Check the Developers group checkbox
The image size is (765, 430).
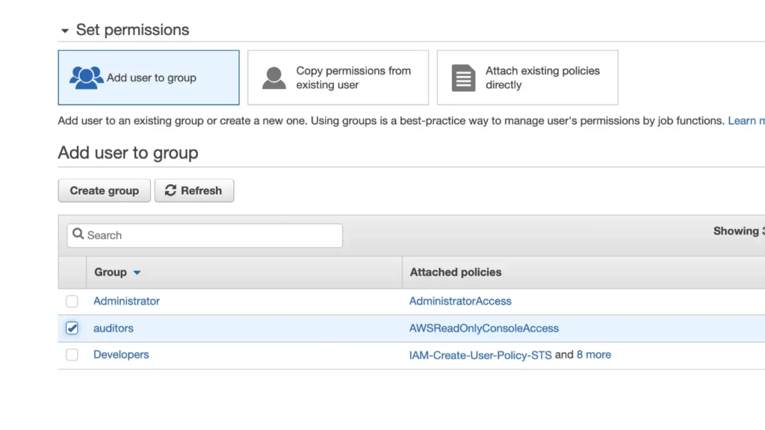72,355
